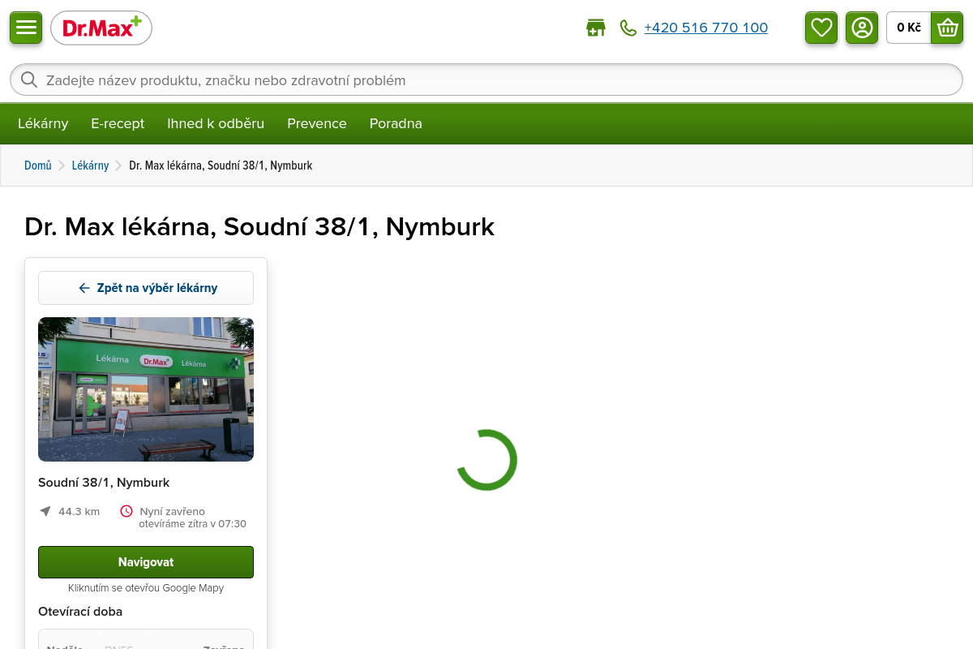The height and width of the screenshot is (649, 973).
Task: Open the Prevence menu item
Action: tap(317, 123)
